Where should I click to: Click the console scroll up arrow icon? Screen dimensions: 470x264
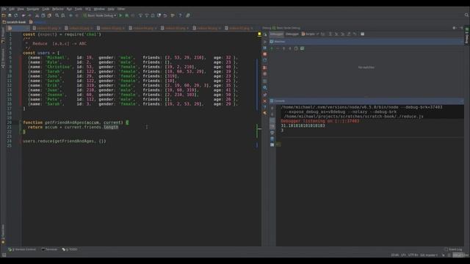point(272,108)
